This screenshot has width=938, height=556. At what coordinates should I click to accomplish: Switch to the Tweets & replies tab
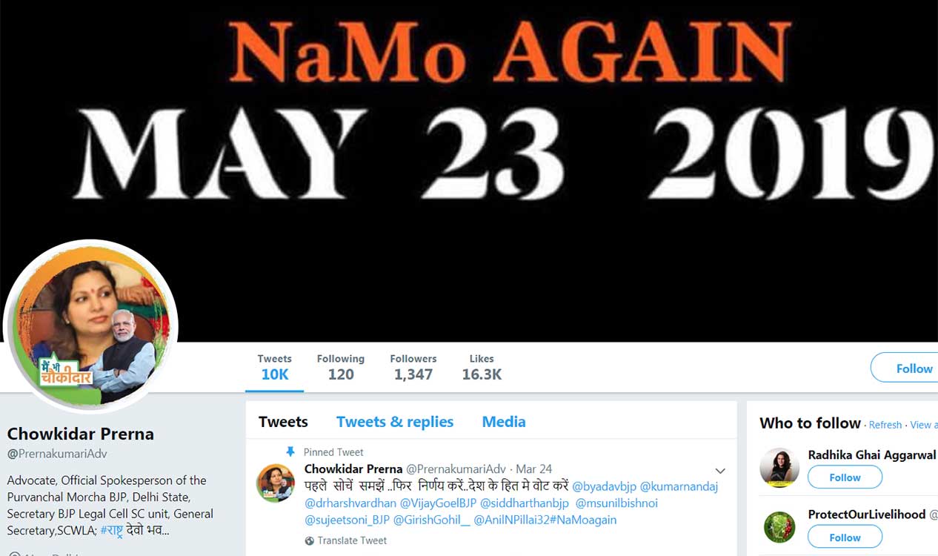click(395, 422)
